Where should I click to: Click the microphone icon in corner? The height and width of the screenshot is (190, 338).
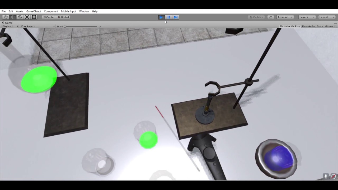[x=326, y=177]
